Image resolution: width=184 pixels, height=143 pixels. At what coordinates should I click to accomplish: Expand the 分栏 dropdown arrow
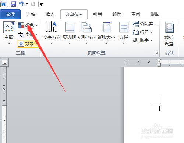[124, 44]
